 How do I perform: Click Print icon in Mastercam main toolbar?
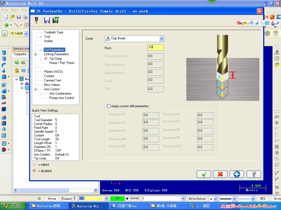pos(25,17)
